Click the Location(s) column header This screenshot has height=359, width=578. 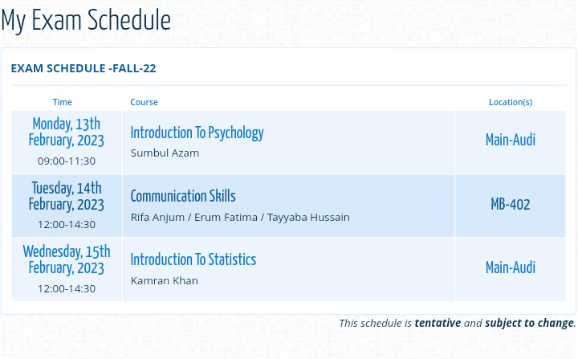pyautogui.click(x=511, y=102)
